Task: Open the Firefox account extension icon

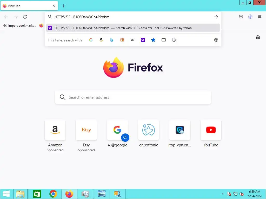Action: pos(250,17)
